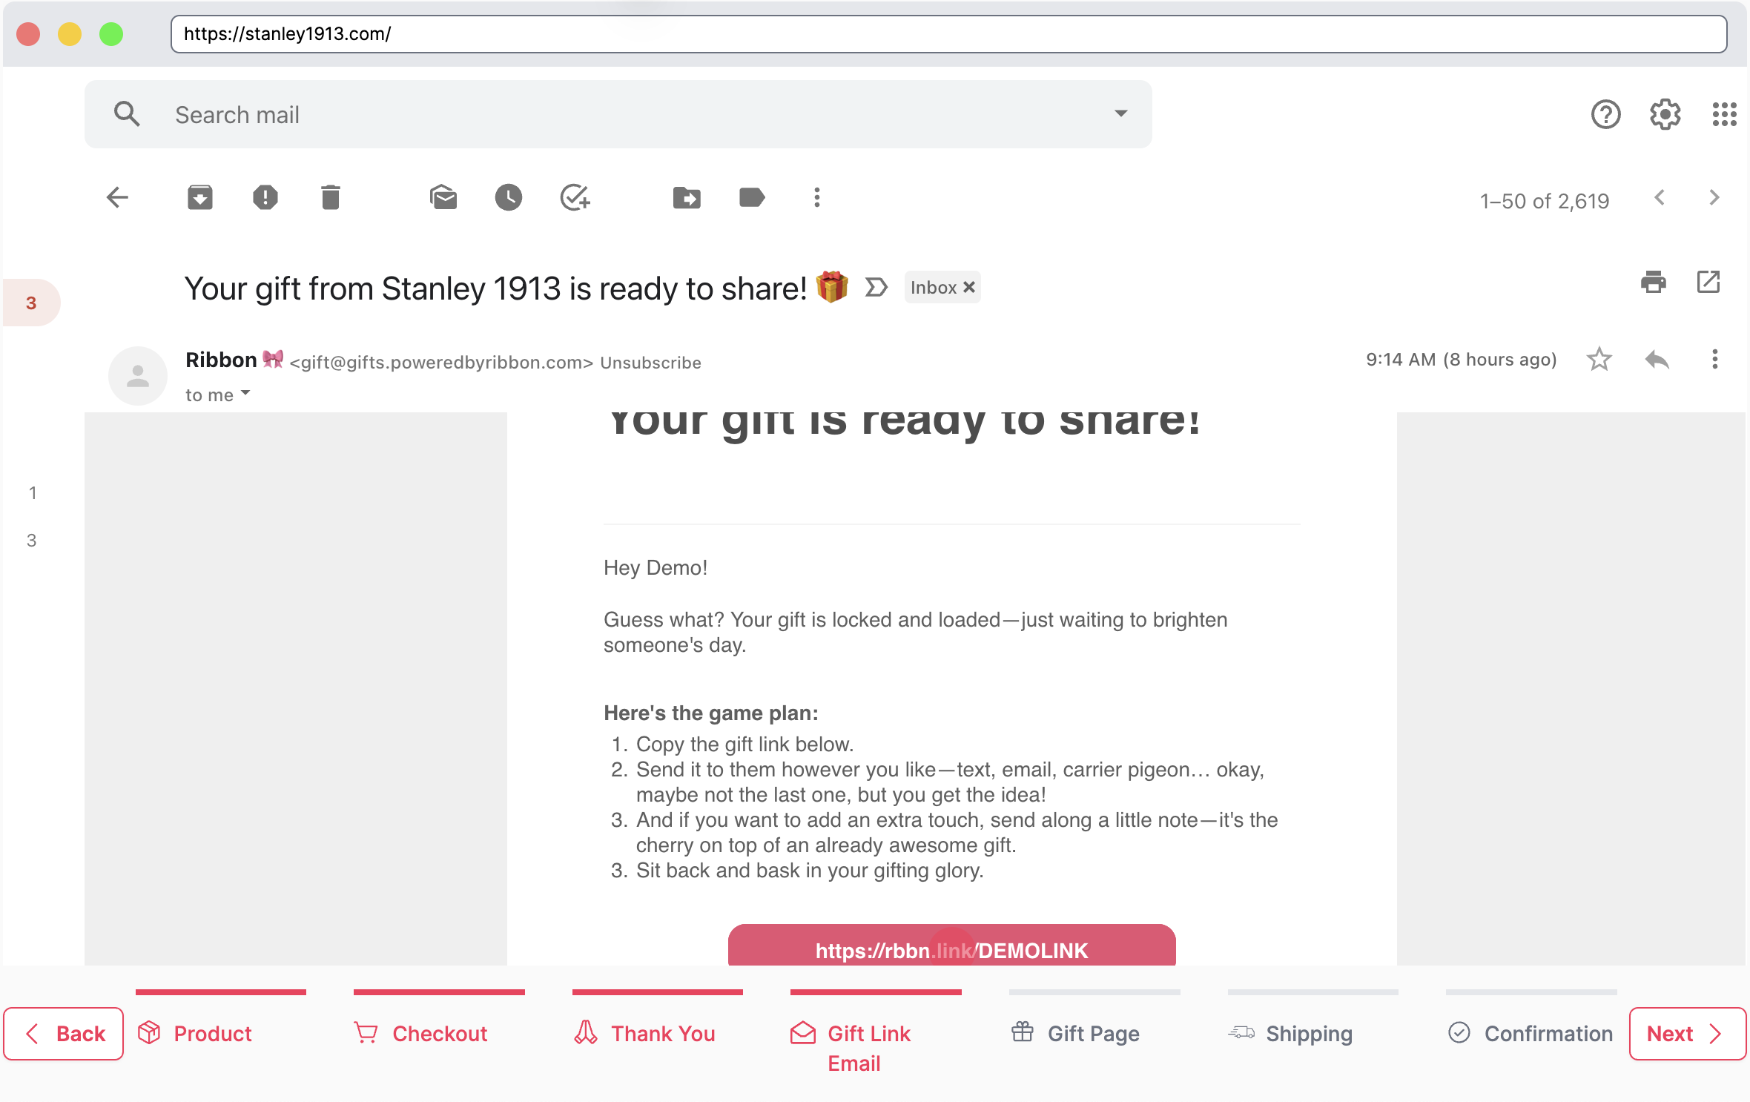Delete the gift email
This screenshot has height=1102, width=1750.
pos(331,197)
